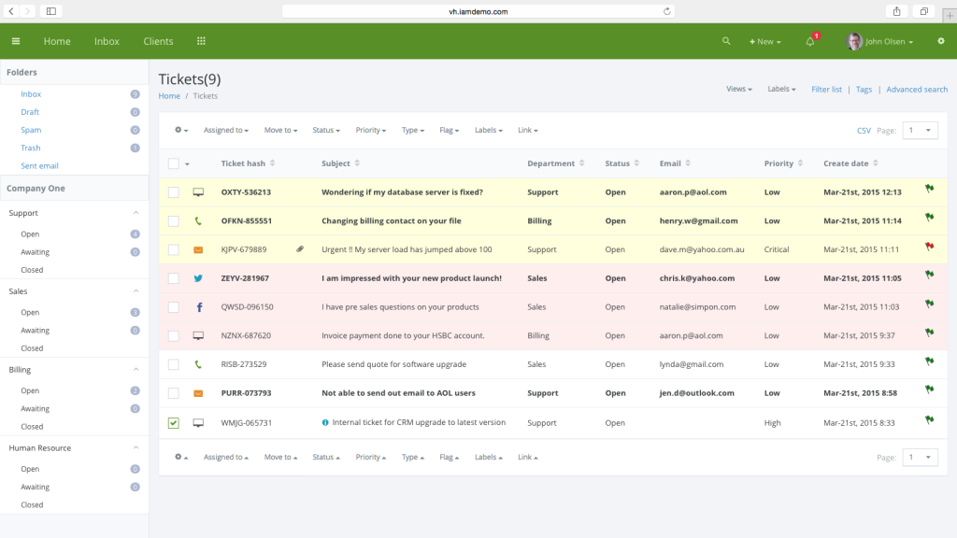Click the phone icon on ticket OFKN-855551

point(196,220)
